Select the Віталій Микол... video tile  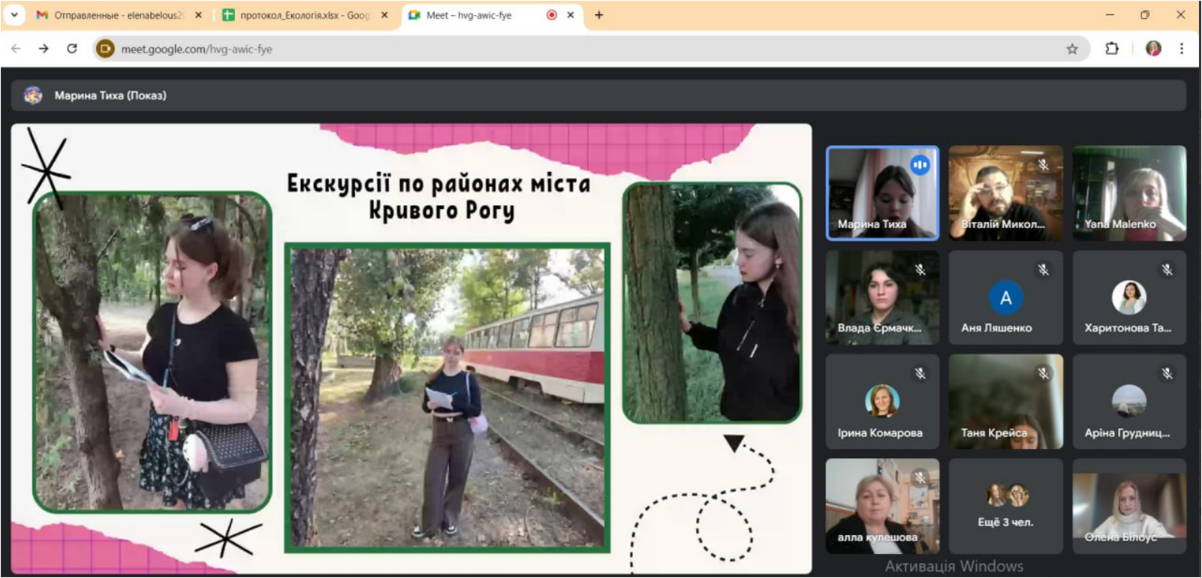click(1005, 193)
